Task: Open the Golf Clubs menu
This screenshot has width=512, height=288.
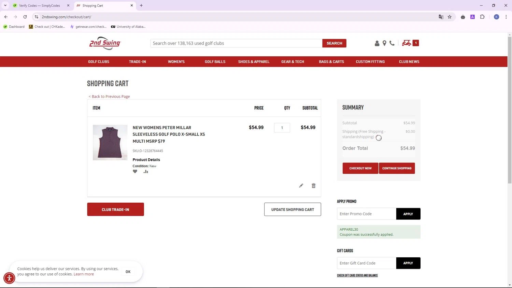Action: 99,62
